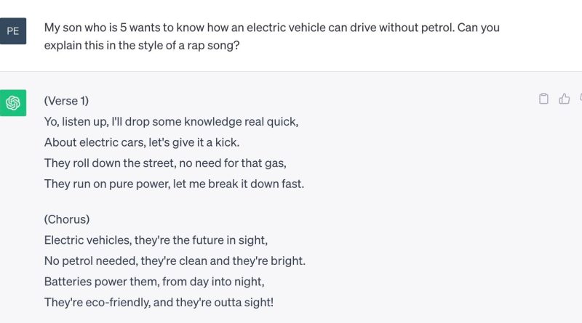Click the line 'Electric vehicles, they're the future in sight'
This screenshot has height=323, width=582.
(x=156, y=240)
